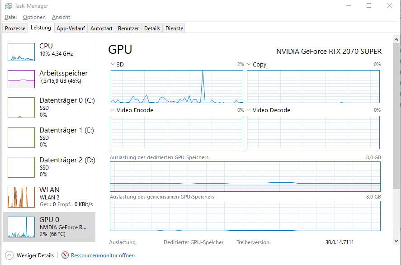Click the Ressourcenmonitor icon at the bottom
The width and height of the screenshot is (401, 265).
coord(64,255)
